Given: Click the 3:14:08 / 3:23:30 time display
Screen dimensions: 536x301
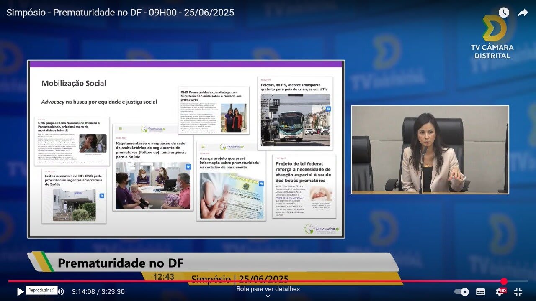Looking at the screenshot, I should pos(98,292).
